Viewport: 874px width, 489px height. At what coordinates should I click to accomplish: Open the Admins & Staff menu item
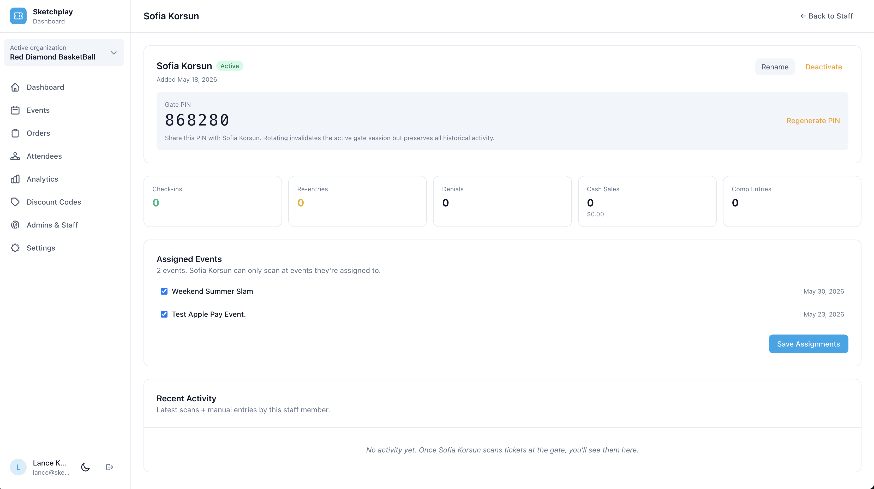point(64,225)
